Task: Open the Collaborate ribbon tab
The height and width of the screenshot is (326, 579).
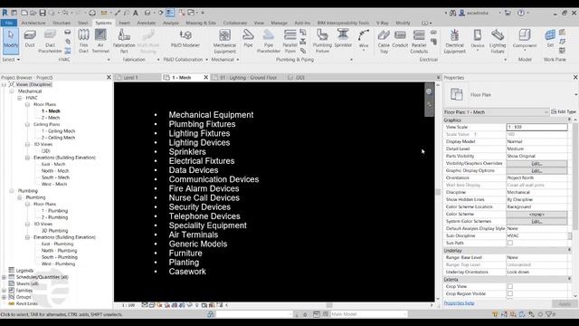Action: tap(235, 23)
